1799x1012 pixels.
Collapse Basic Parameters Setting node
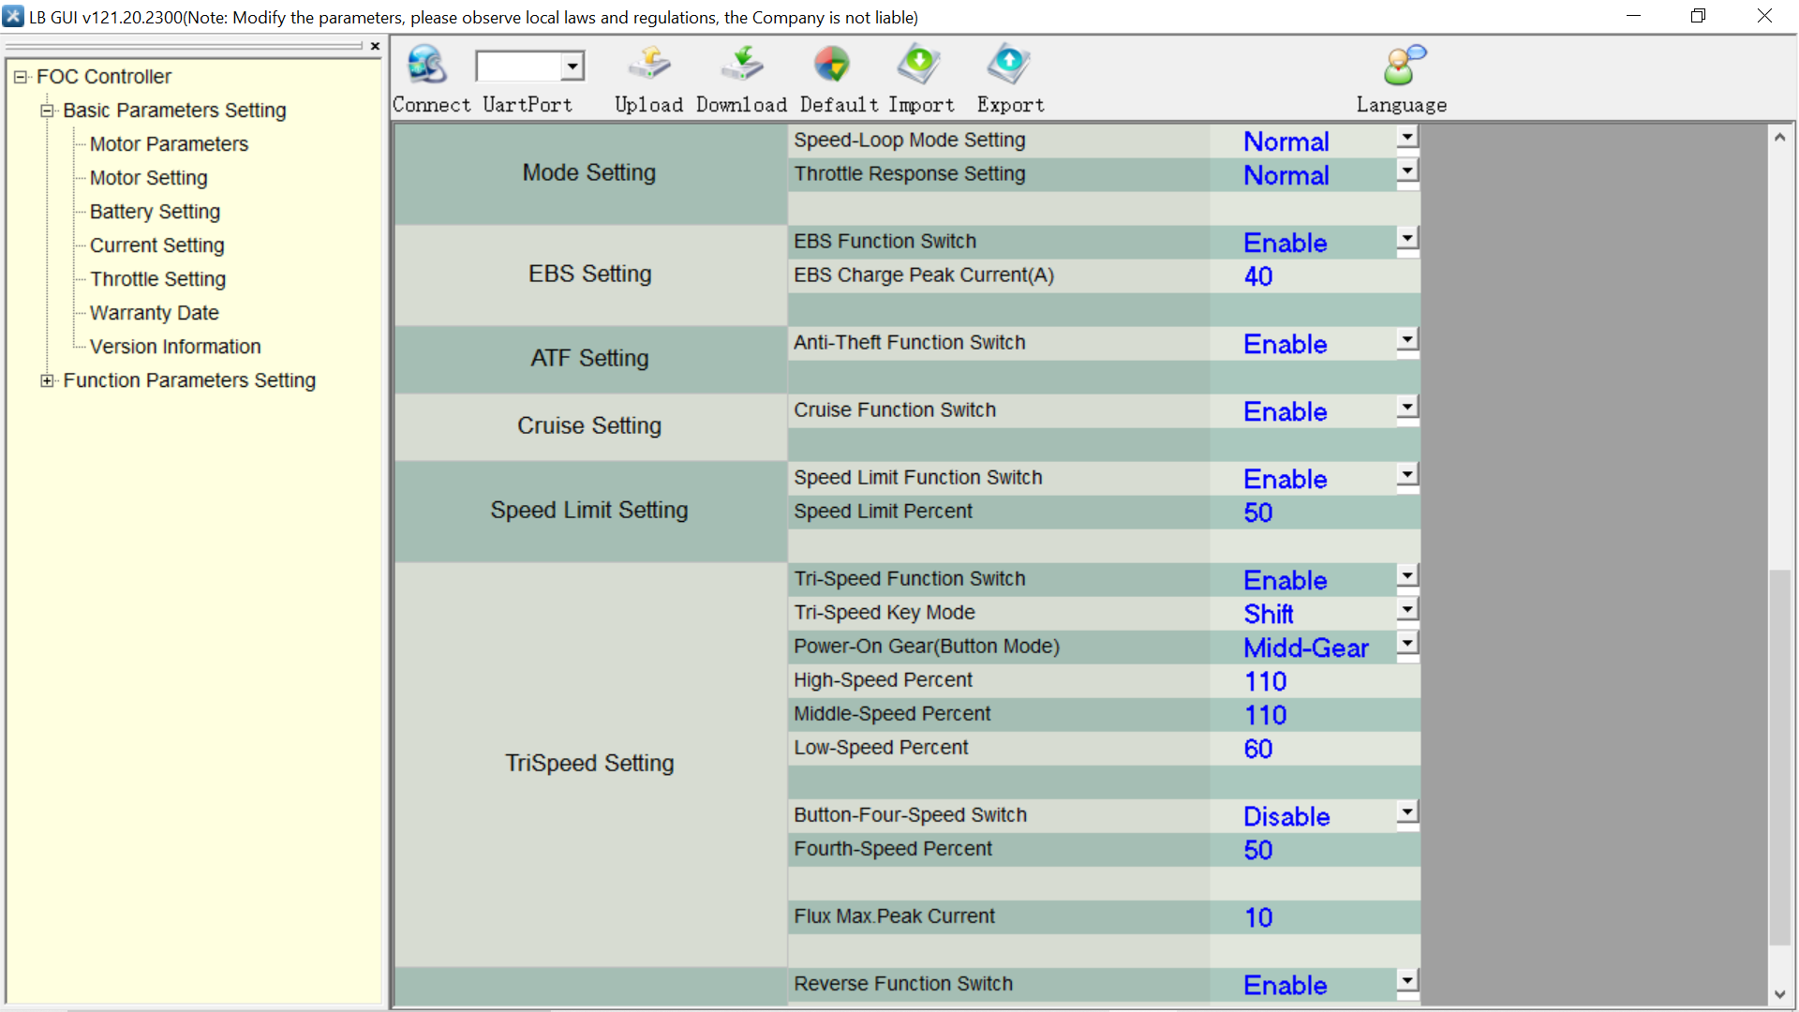point(47,111)
